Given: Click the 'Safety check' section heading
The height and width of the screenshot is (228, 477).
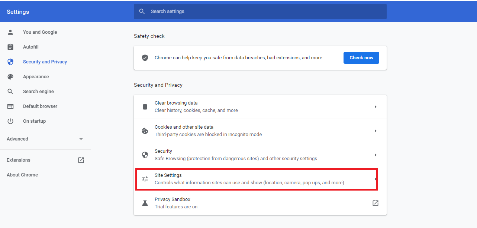Looking at the screenshot, I should 149,36.
